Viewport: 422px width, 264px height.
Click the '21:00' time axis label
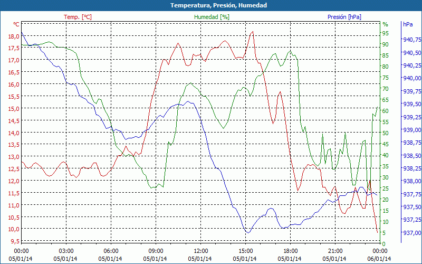pos(335,251)
